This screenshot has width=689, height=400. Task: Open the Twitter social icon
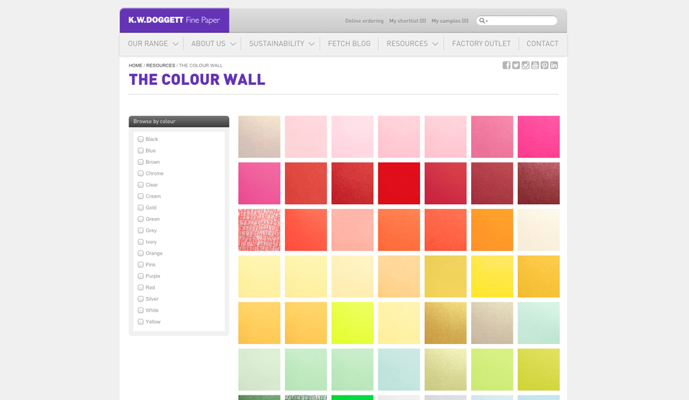[x=515, y=65]
